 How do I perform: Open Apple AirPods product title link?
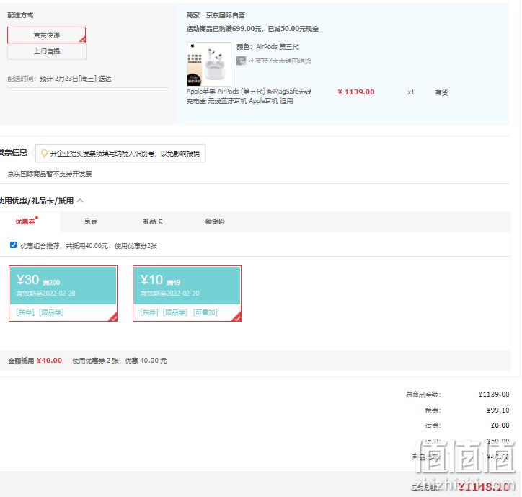click(249, 96)
